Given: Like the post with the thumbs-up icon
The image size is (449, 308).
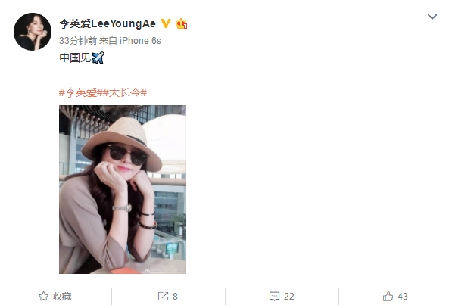Looking at the screenshot, I should (x=388, y=296).
